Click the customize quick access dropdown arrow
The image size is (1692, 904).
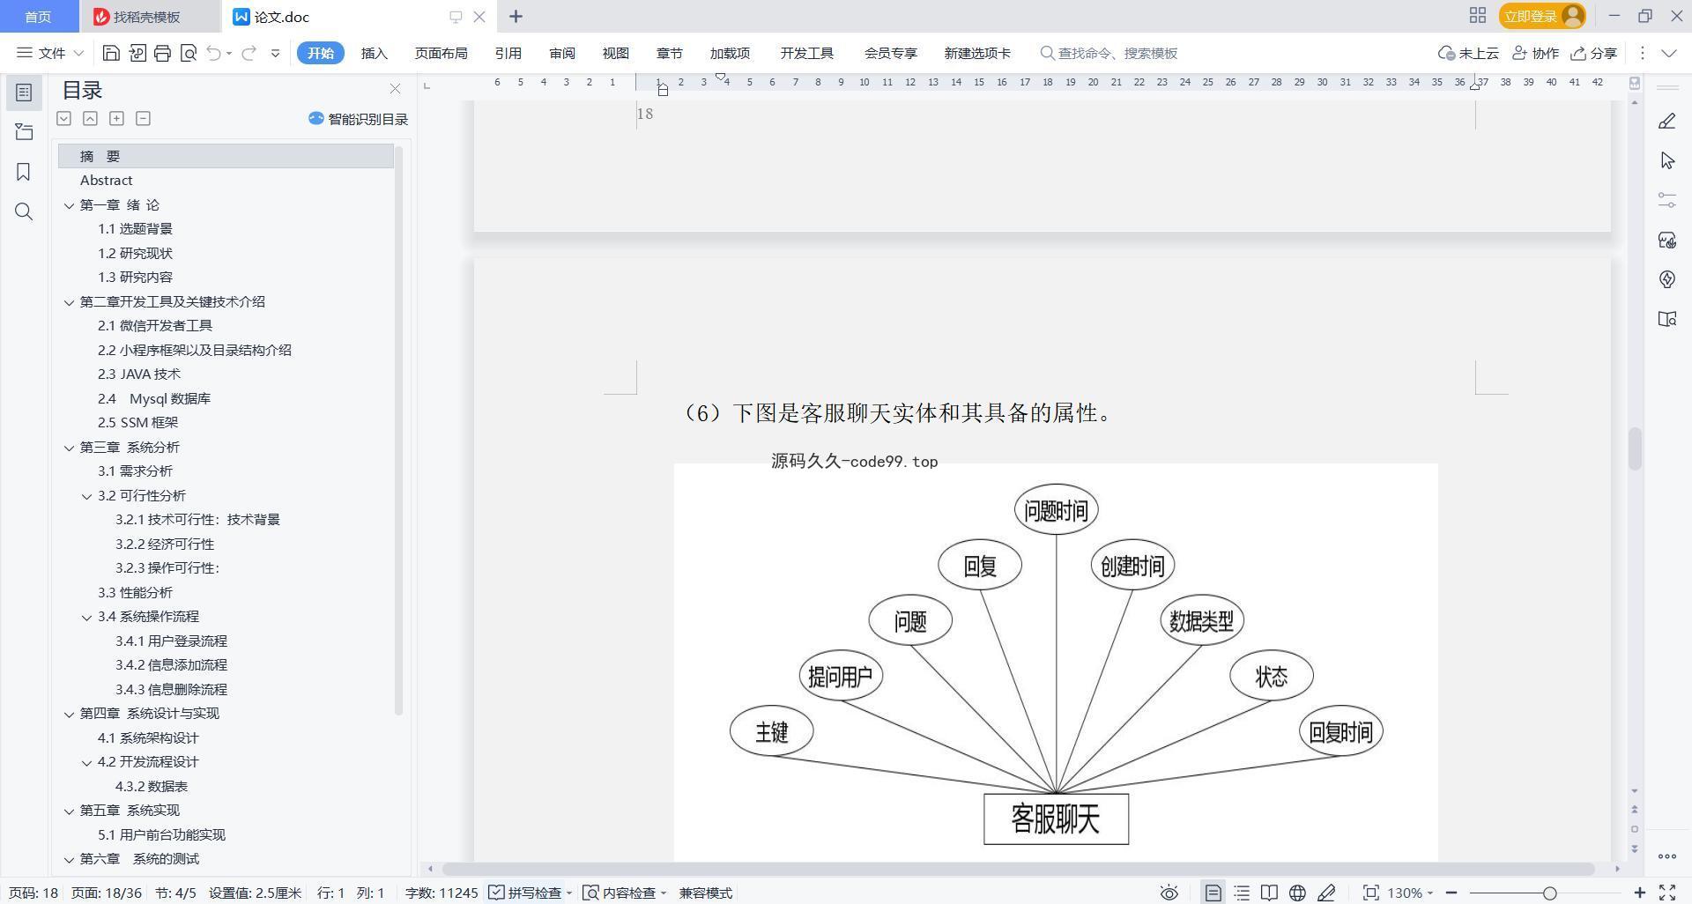(275, 54)
